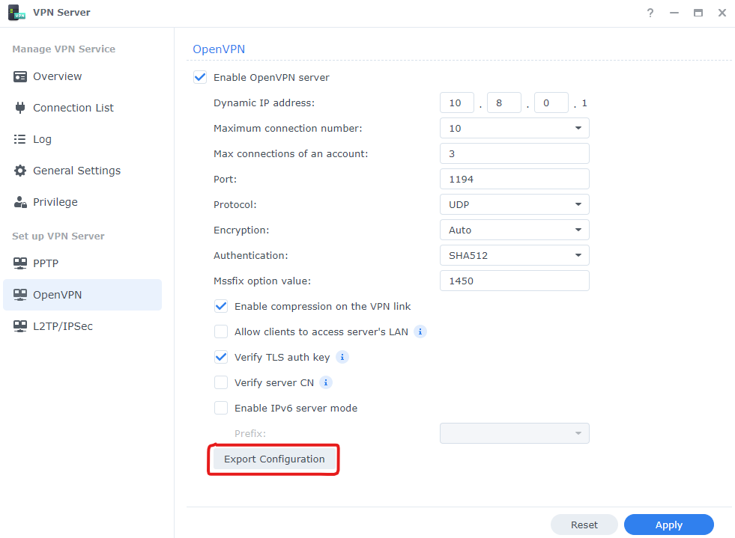Click the Apply button
Image resolution: width=735 pixels, height=538 pixels.
coord(669,525)
